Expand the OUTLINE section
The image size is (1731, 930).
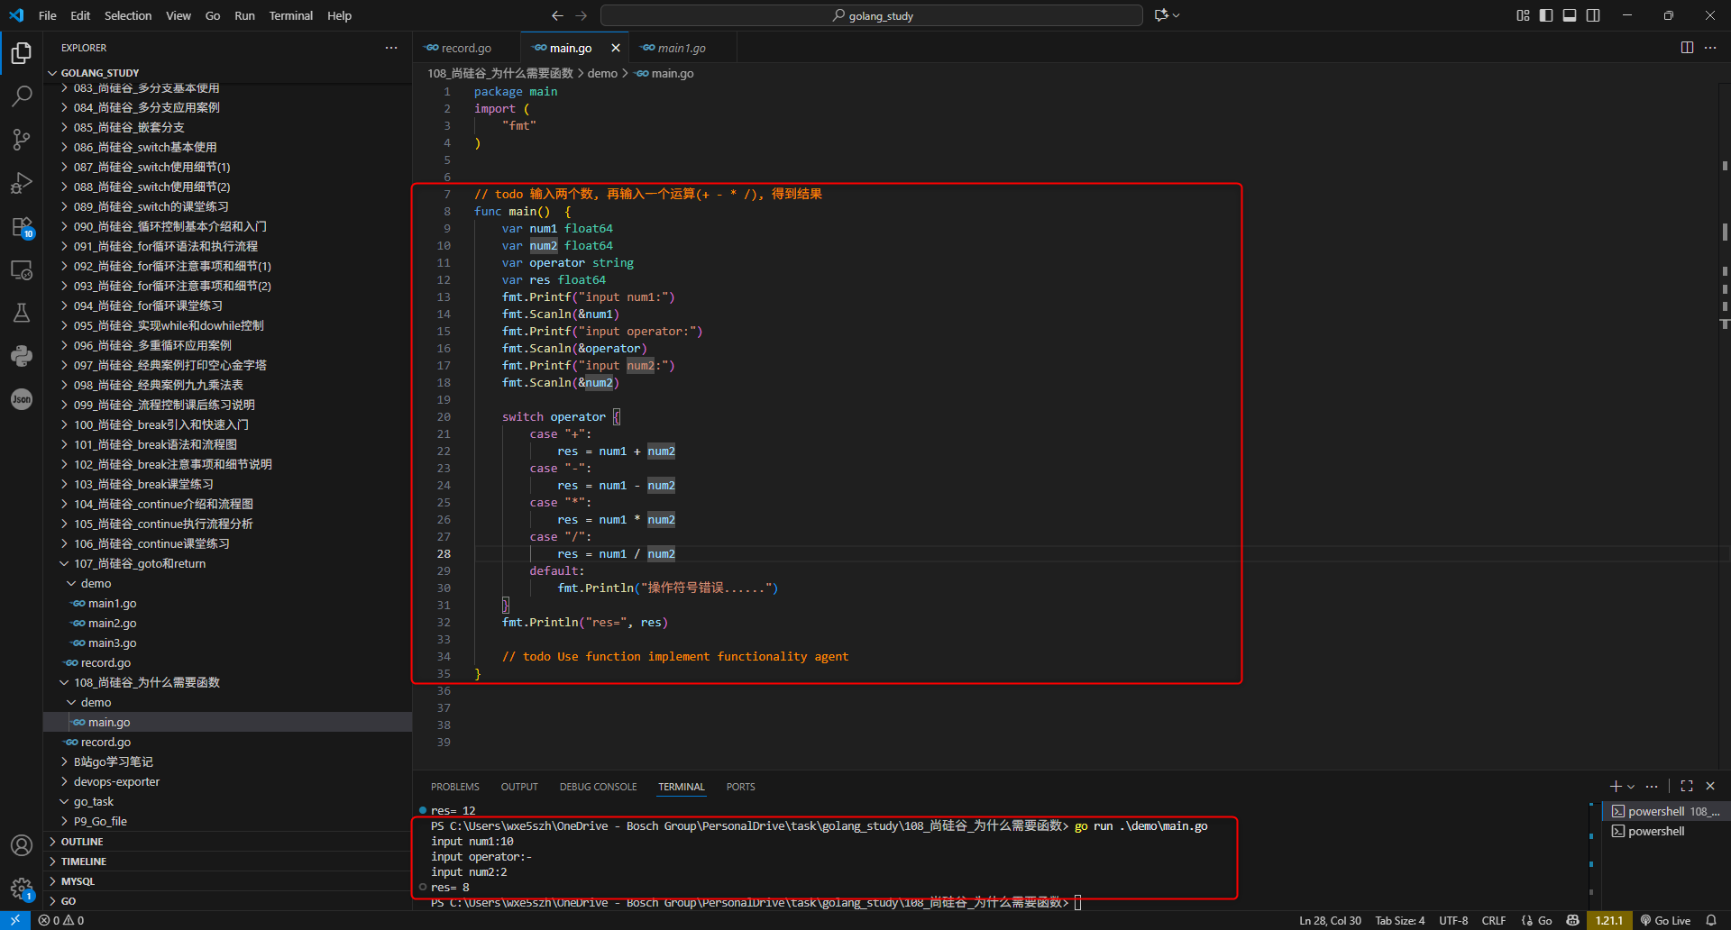227,842
